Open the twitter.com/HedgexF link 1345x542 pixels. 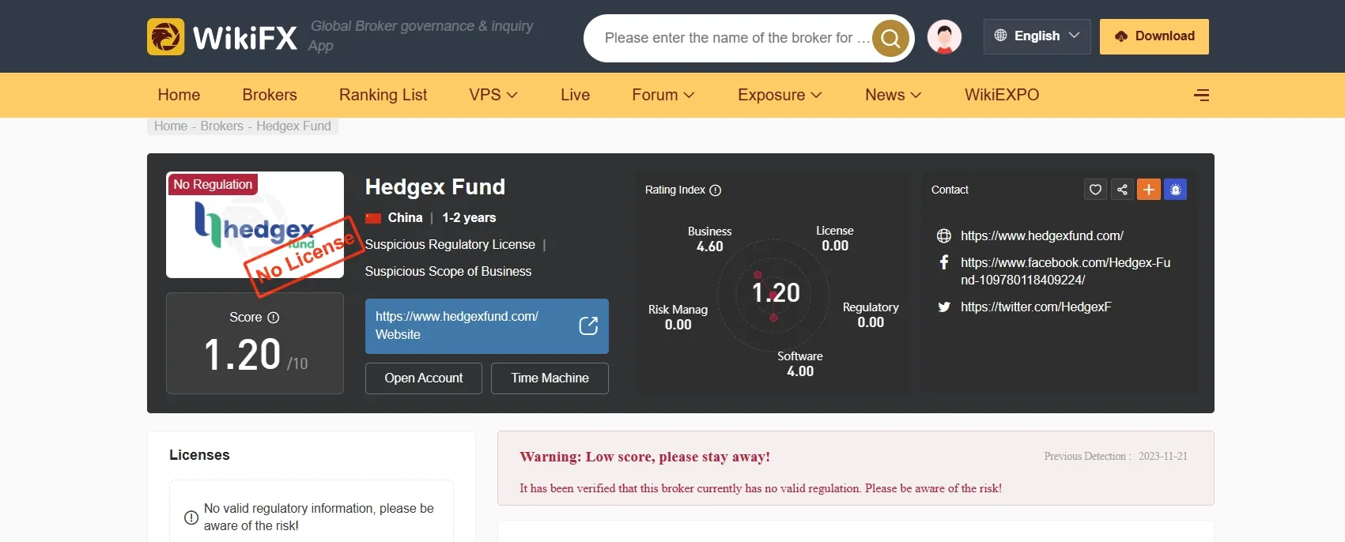click(1036, 307)
